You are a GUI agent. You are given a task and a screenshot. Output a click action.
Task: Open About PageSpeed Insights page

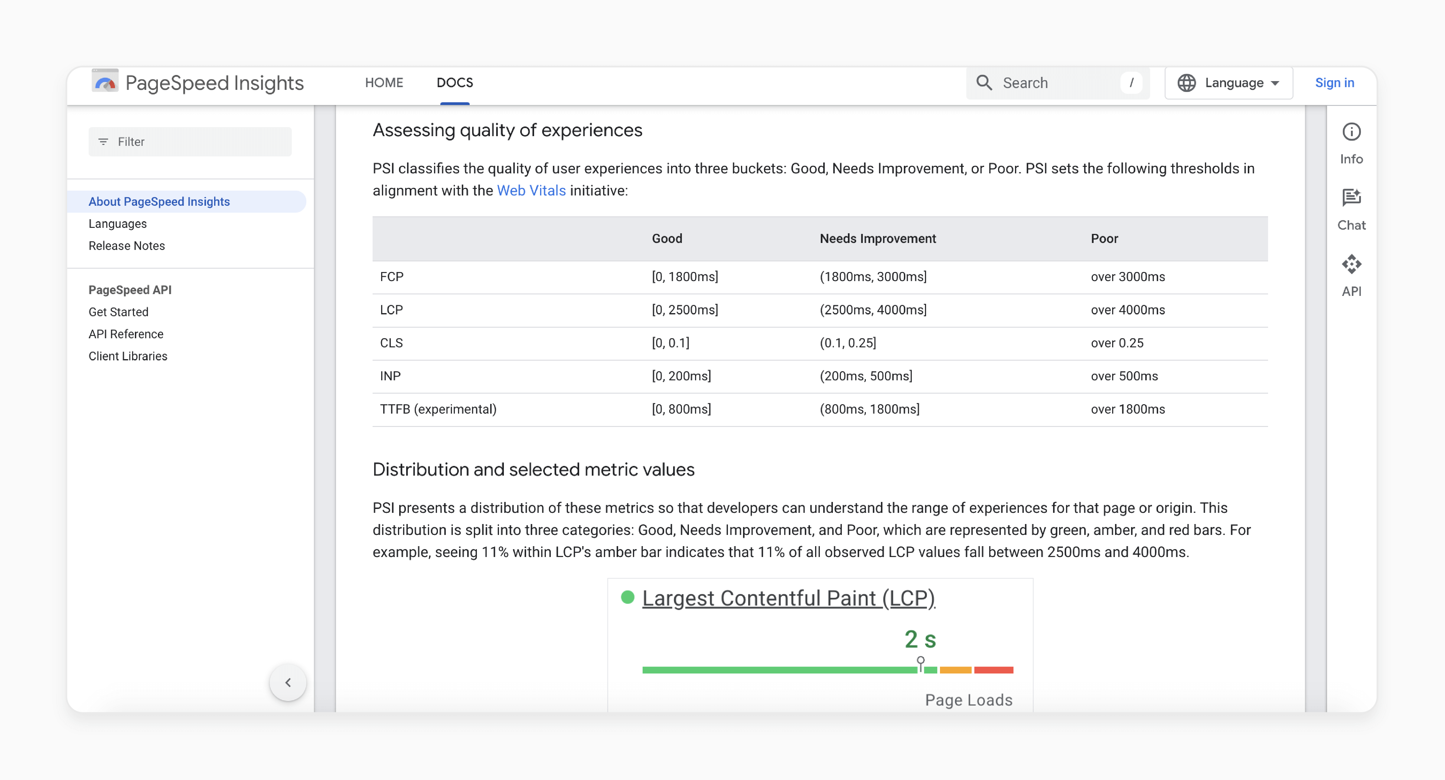click(186, 202)
